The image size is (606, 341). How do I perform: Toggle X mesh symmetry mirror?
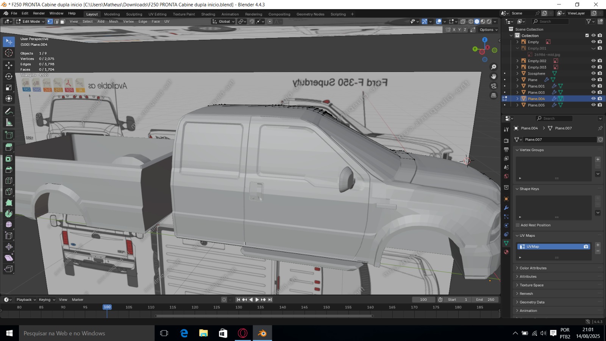[454, 30]
